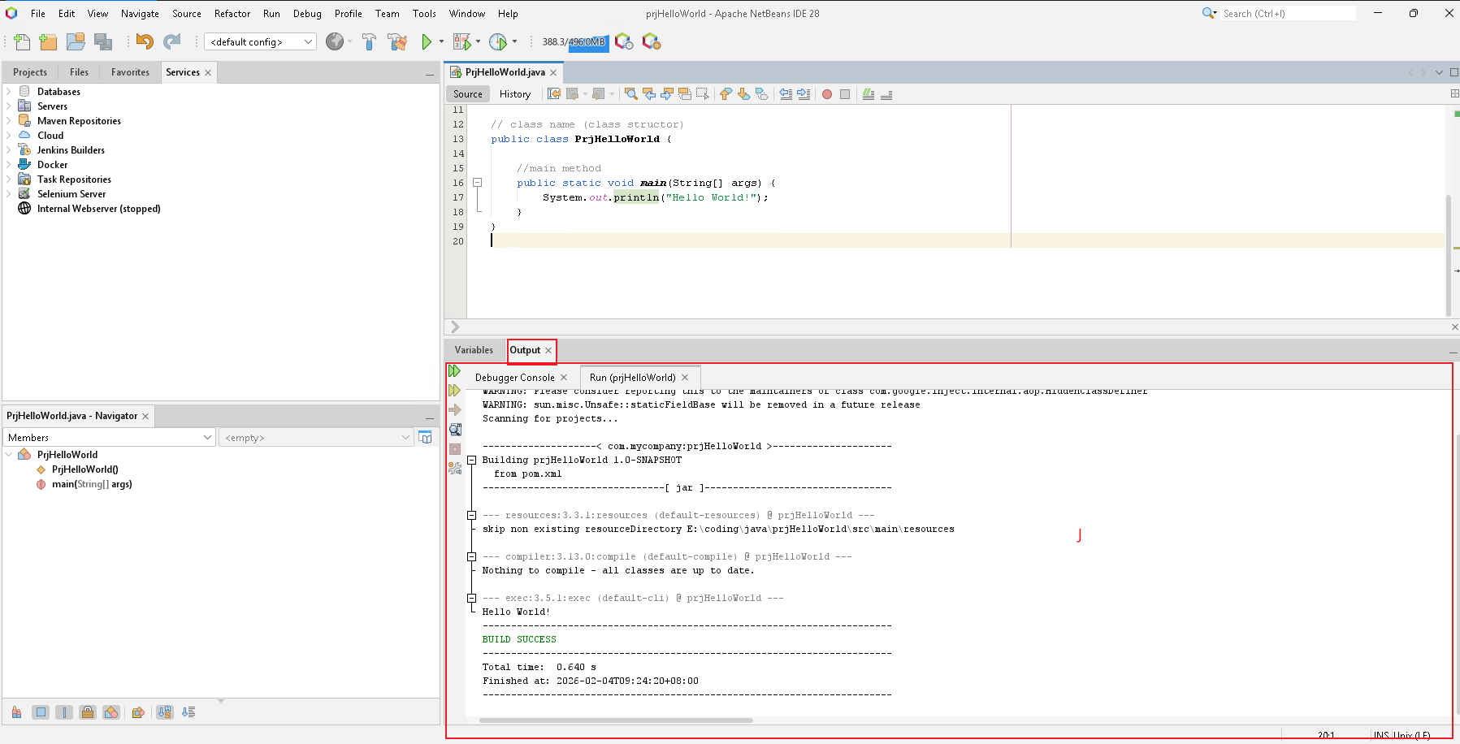This screenshot has width=1460, height=744.
Task: Click the Source view button
Action: 468,94
